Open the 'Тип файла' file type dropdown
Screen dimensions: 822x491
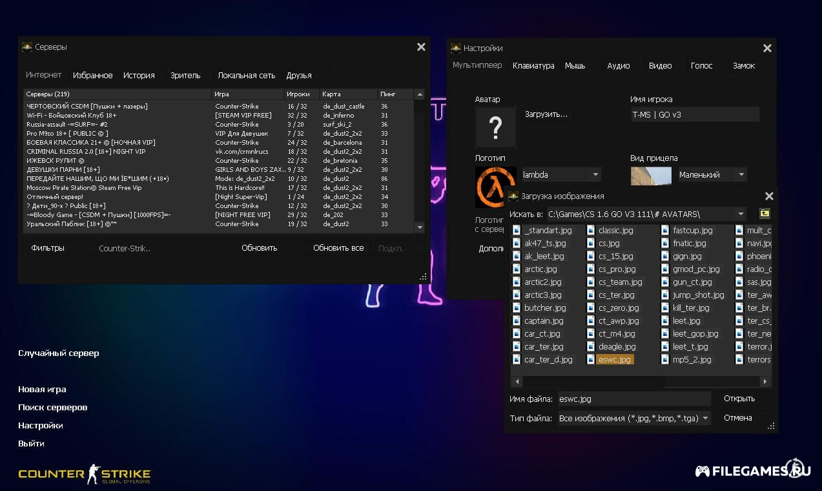pyautogui.click(x=705, y=418)
